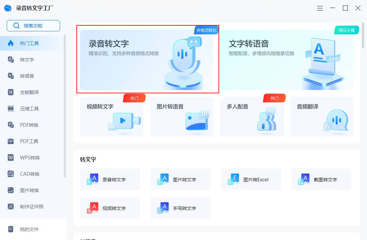This screenshot has height=240, width=367.
Task: Open the hamburger menu in the title bar
Action: (320, 8)
